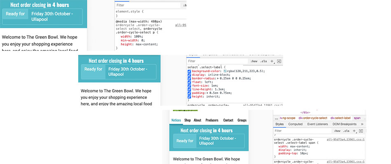
Task: Expand the border-radius shorthand triangle
Action: pyautogui.click(x=218, y=78)
